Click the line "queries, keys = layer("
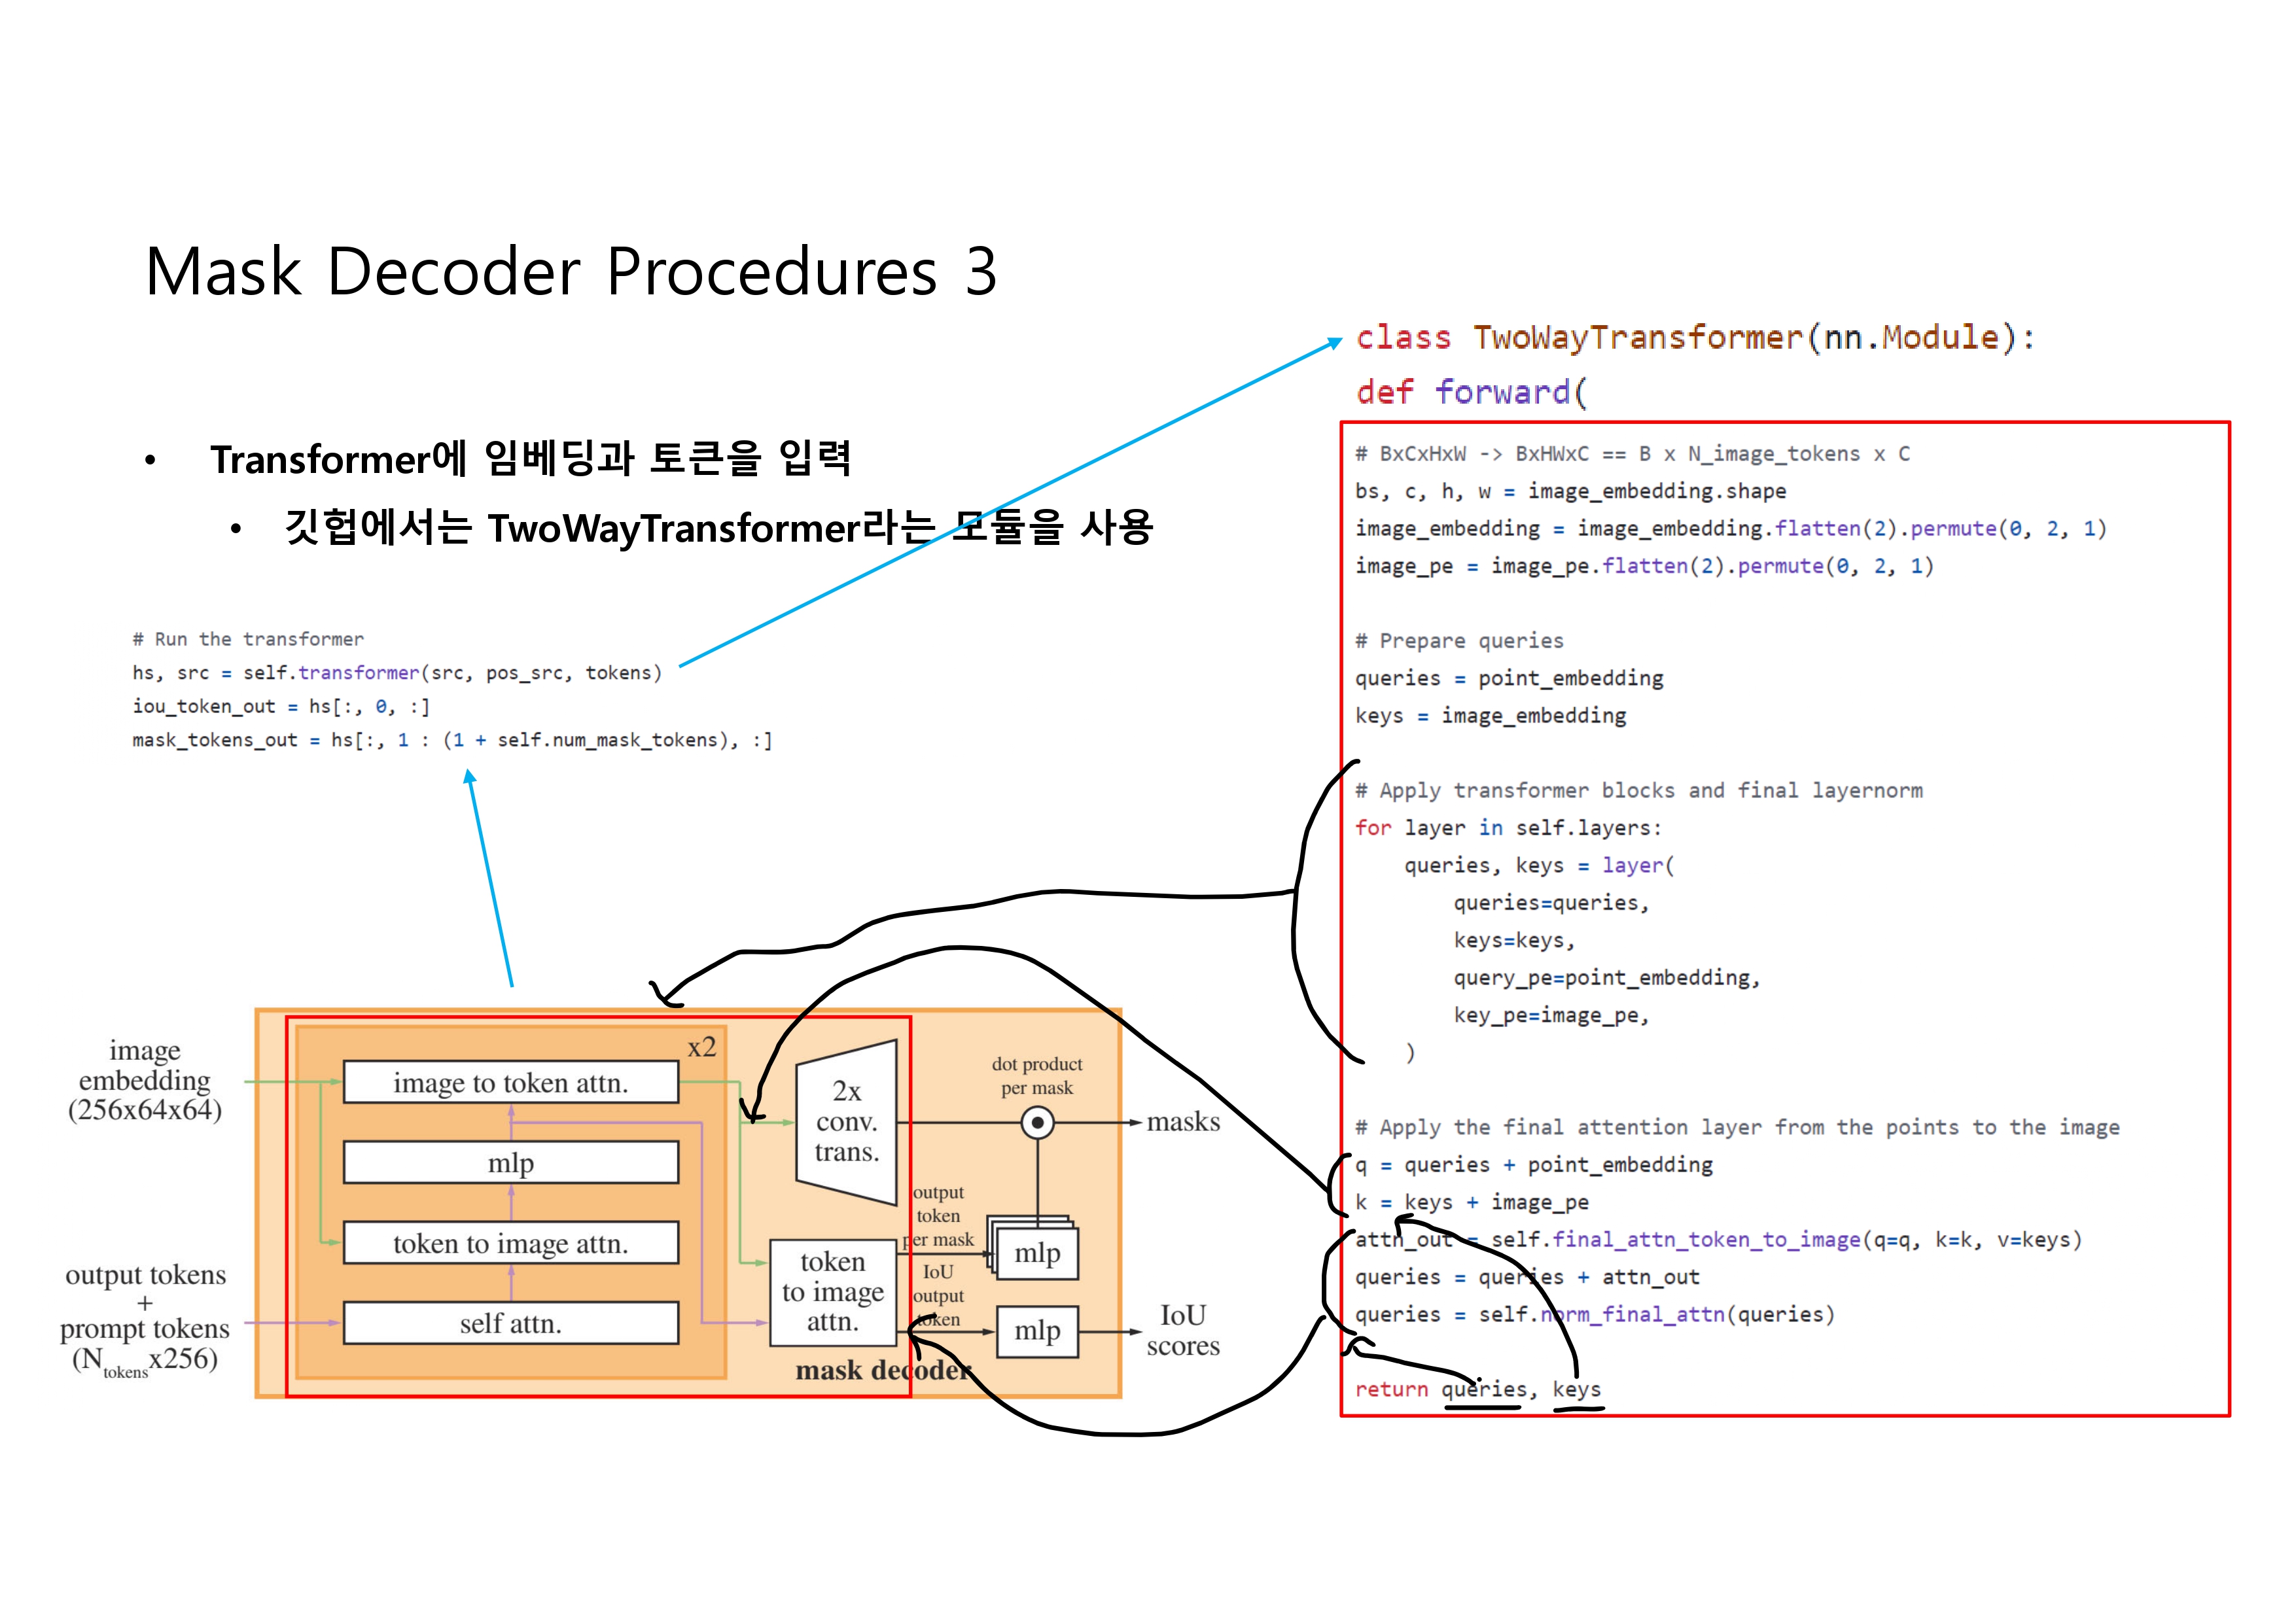The width and height of the screenshot is (2296, 1623). pyautogui.click(x=1539, y=866)
